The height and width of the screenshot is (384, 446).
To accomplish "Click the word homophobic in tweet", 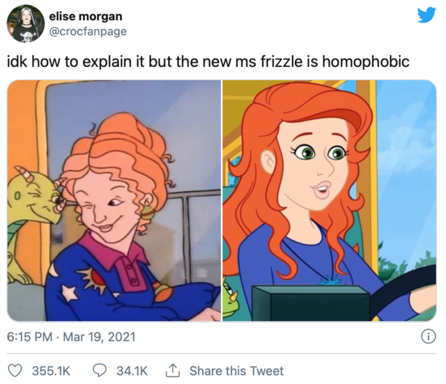I will (365, 61).
